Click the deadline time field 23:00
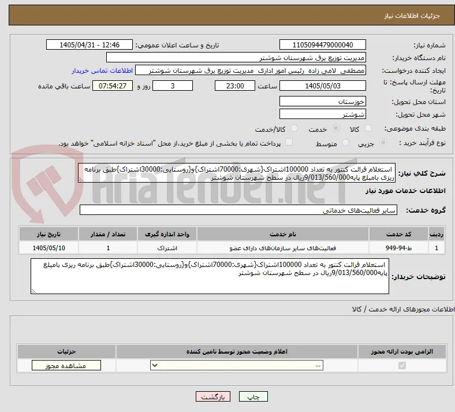This screenshot has width=455, height=412. tap(235, 86)
